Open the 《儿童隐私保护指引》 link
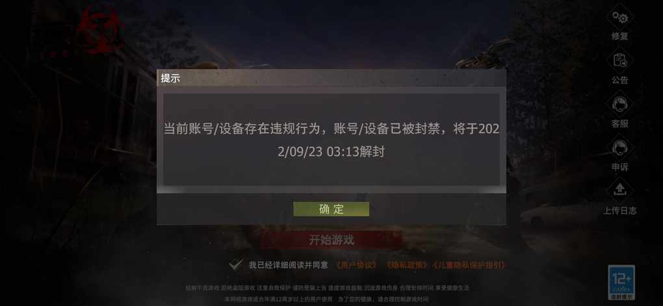Screen dimensions: 663x306 click(469, 265)
